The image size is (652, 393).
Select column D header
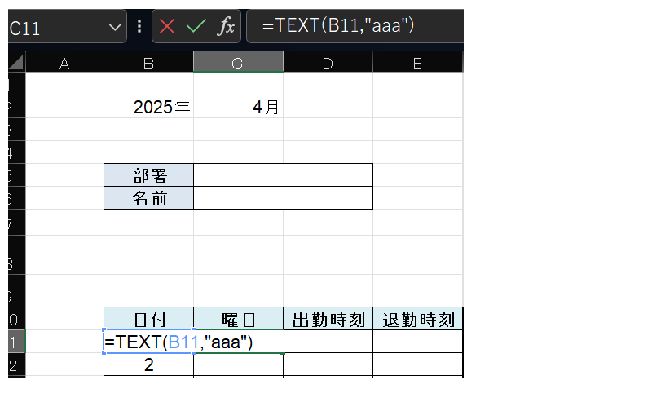(328, 63)
